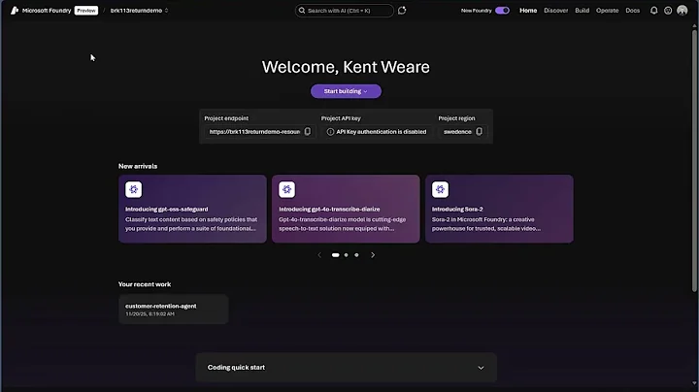Click the Sora-2 card model icon
This screenshot has height=392, width=699.
(440, 189)
